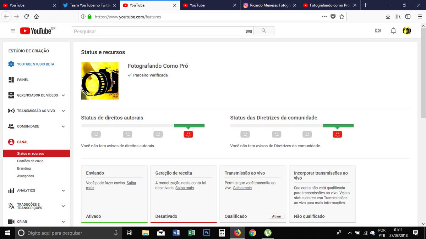The image size is (426, 239).
Task: Open Firefox downloads arrow
Action: pyautogui.click(x=388, y=16)
